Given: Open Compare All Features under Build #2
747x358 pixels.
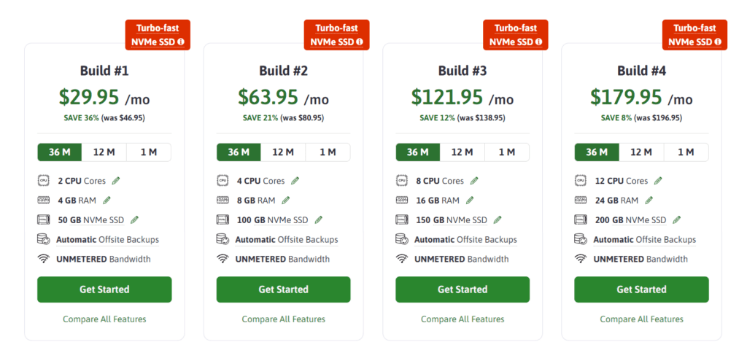Looking at the screenshot, I should pyautogui.click(x=284, y=319).
